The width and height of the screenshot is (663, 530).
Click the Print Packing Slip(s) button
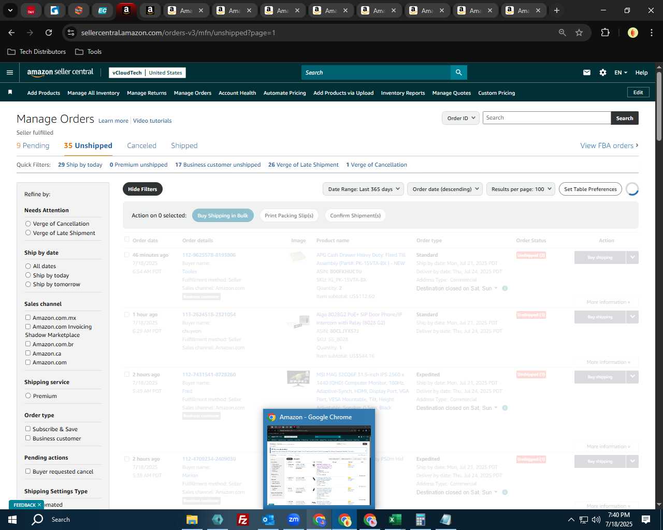tap(289, 215)
